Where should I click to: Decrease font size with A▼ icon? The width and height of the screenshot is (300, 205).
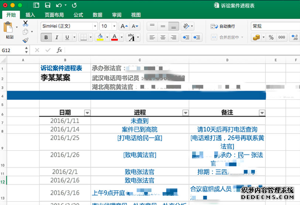coord(135,26)
